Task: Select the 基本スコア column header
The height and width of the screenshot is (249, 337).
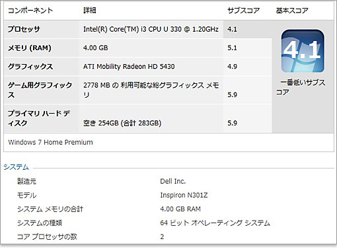Action: (292, 11)
